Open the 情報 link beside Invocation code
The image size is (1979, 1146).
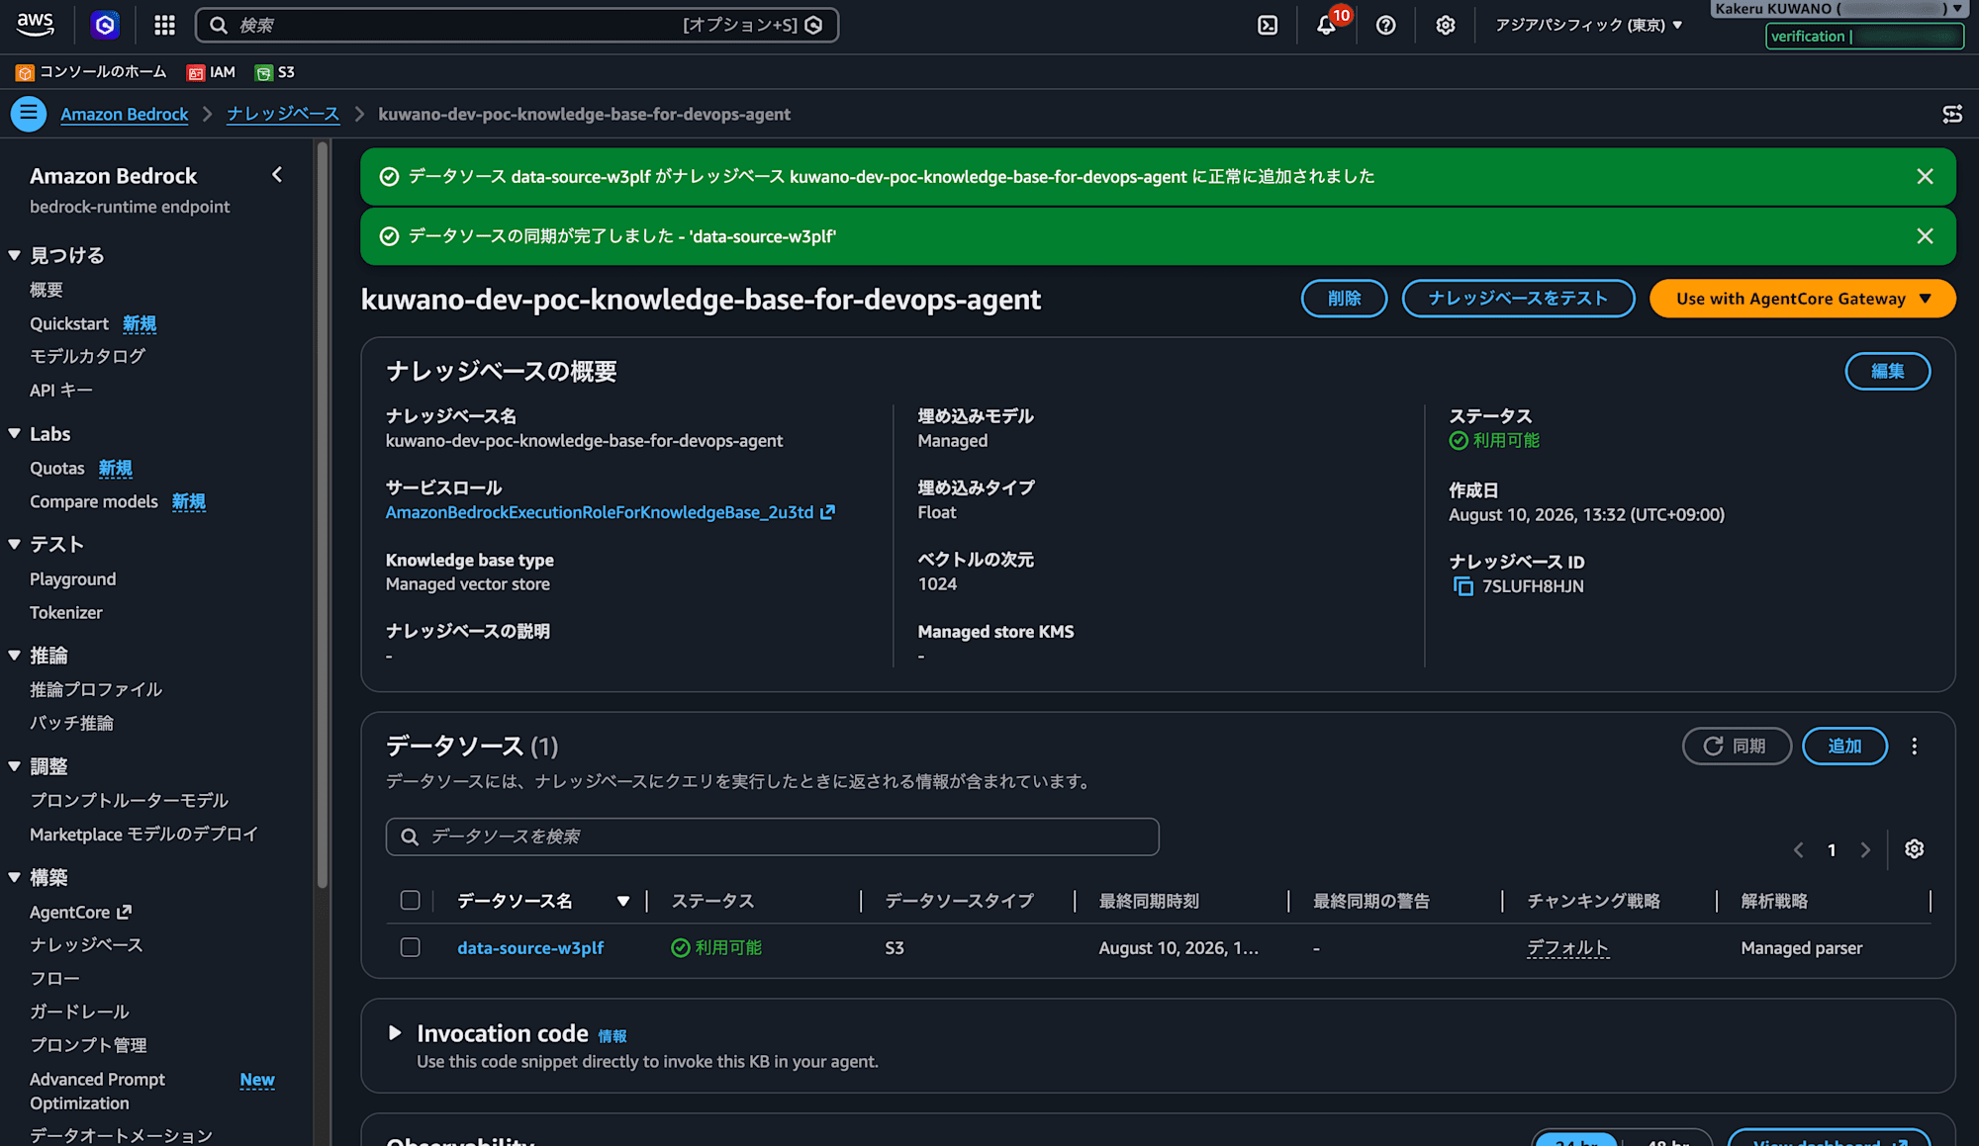[x=613, y=1036]
